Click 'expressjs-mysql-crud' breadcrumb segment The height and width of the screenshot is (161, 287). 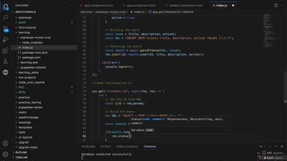click(110, 12)
